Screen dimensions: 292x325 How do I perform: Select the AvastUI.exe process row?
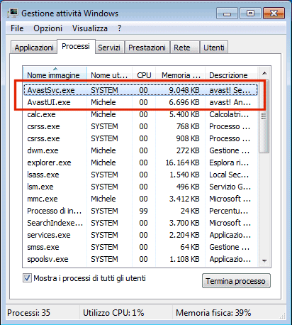pos(140,102)
